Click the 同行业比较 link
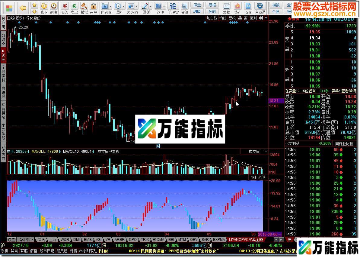The width and height of the screenshot is (360, 258). click(344, 144)
